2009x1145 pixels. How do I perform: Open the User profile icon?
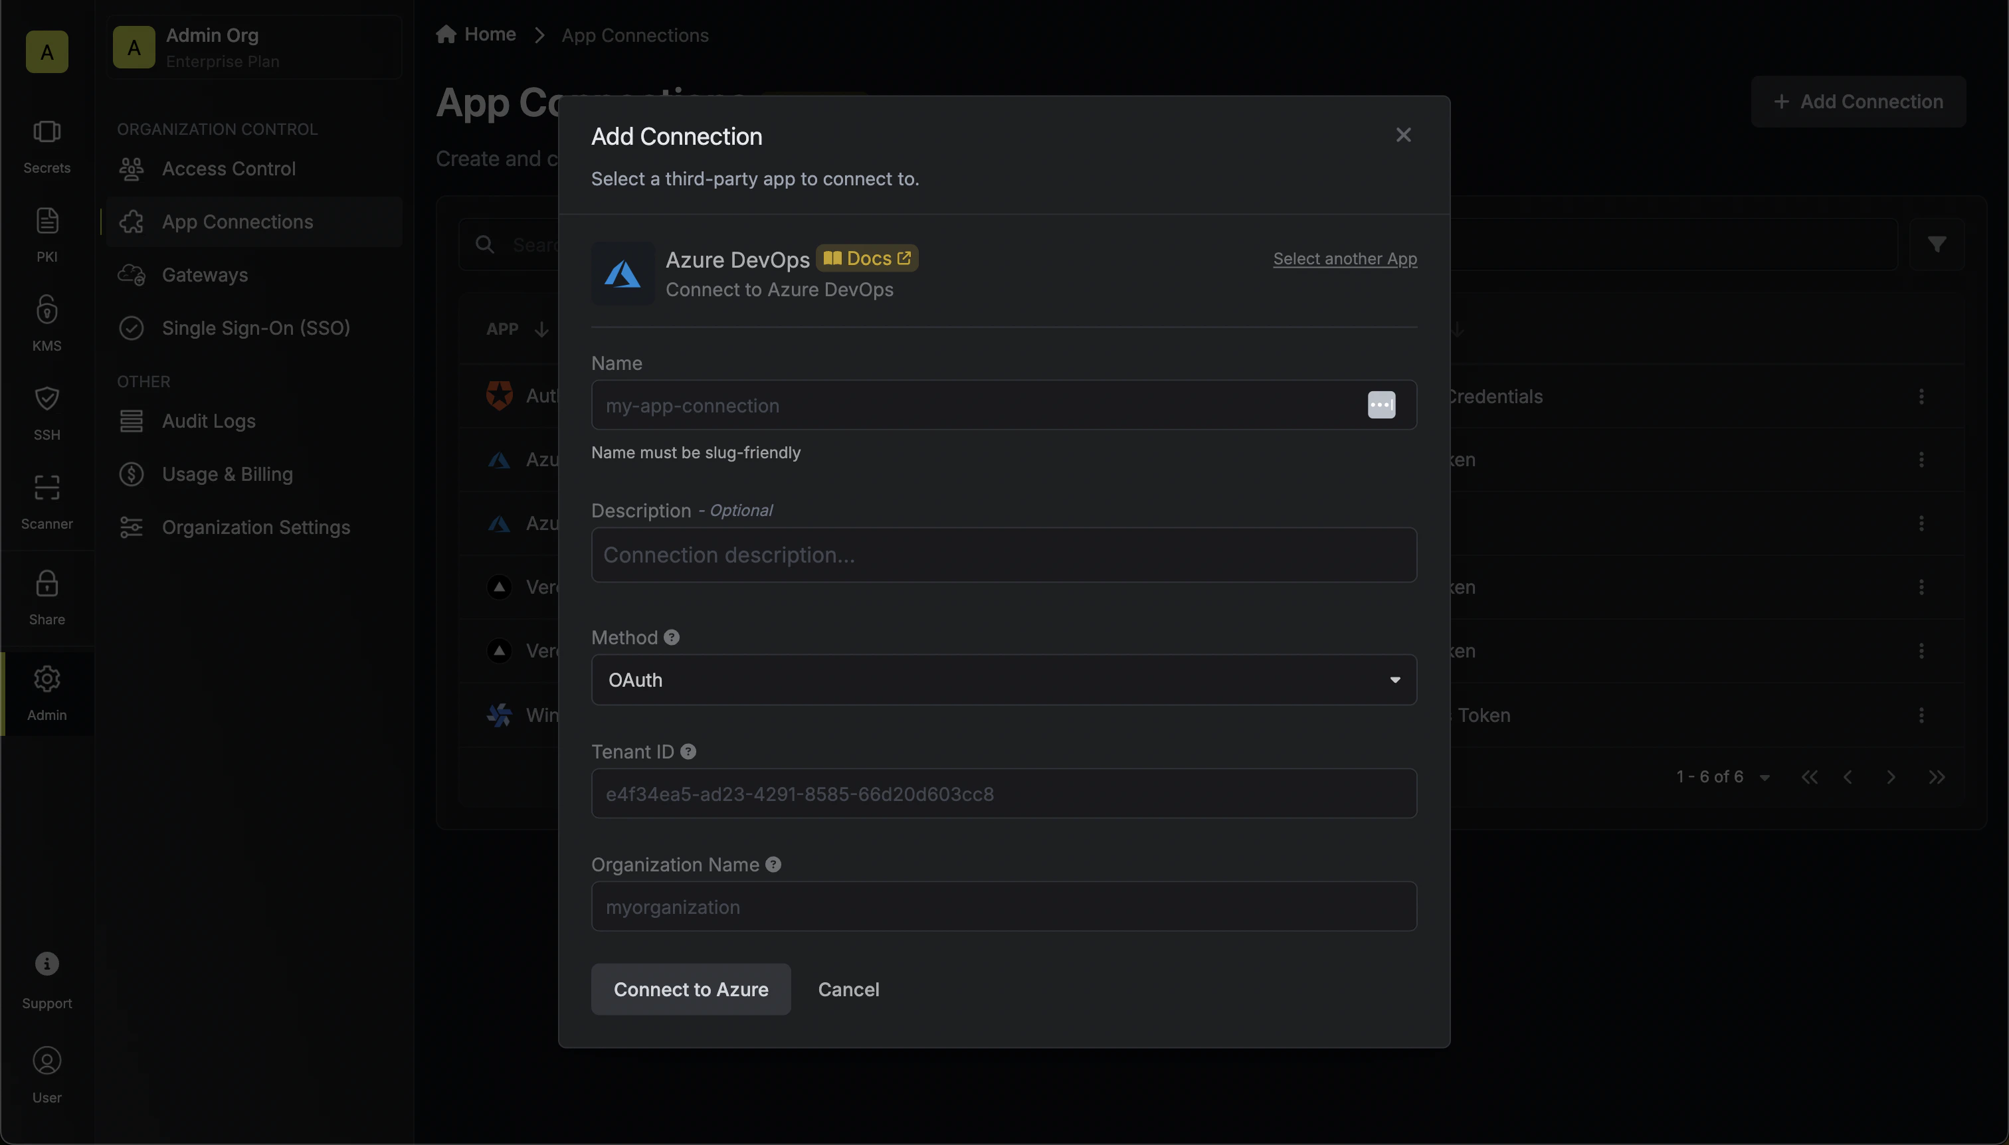(47, 1061)
